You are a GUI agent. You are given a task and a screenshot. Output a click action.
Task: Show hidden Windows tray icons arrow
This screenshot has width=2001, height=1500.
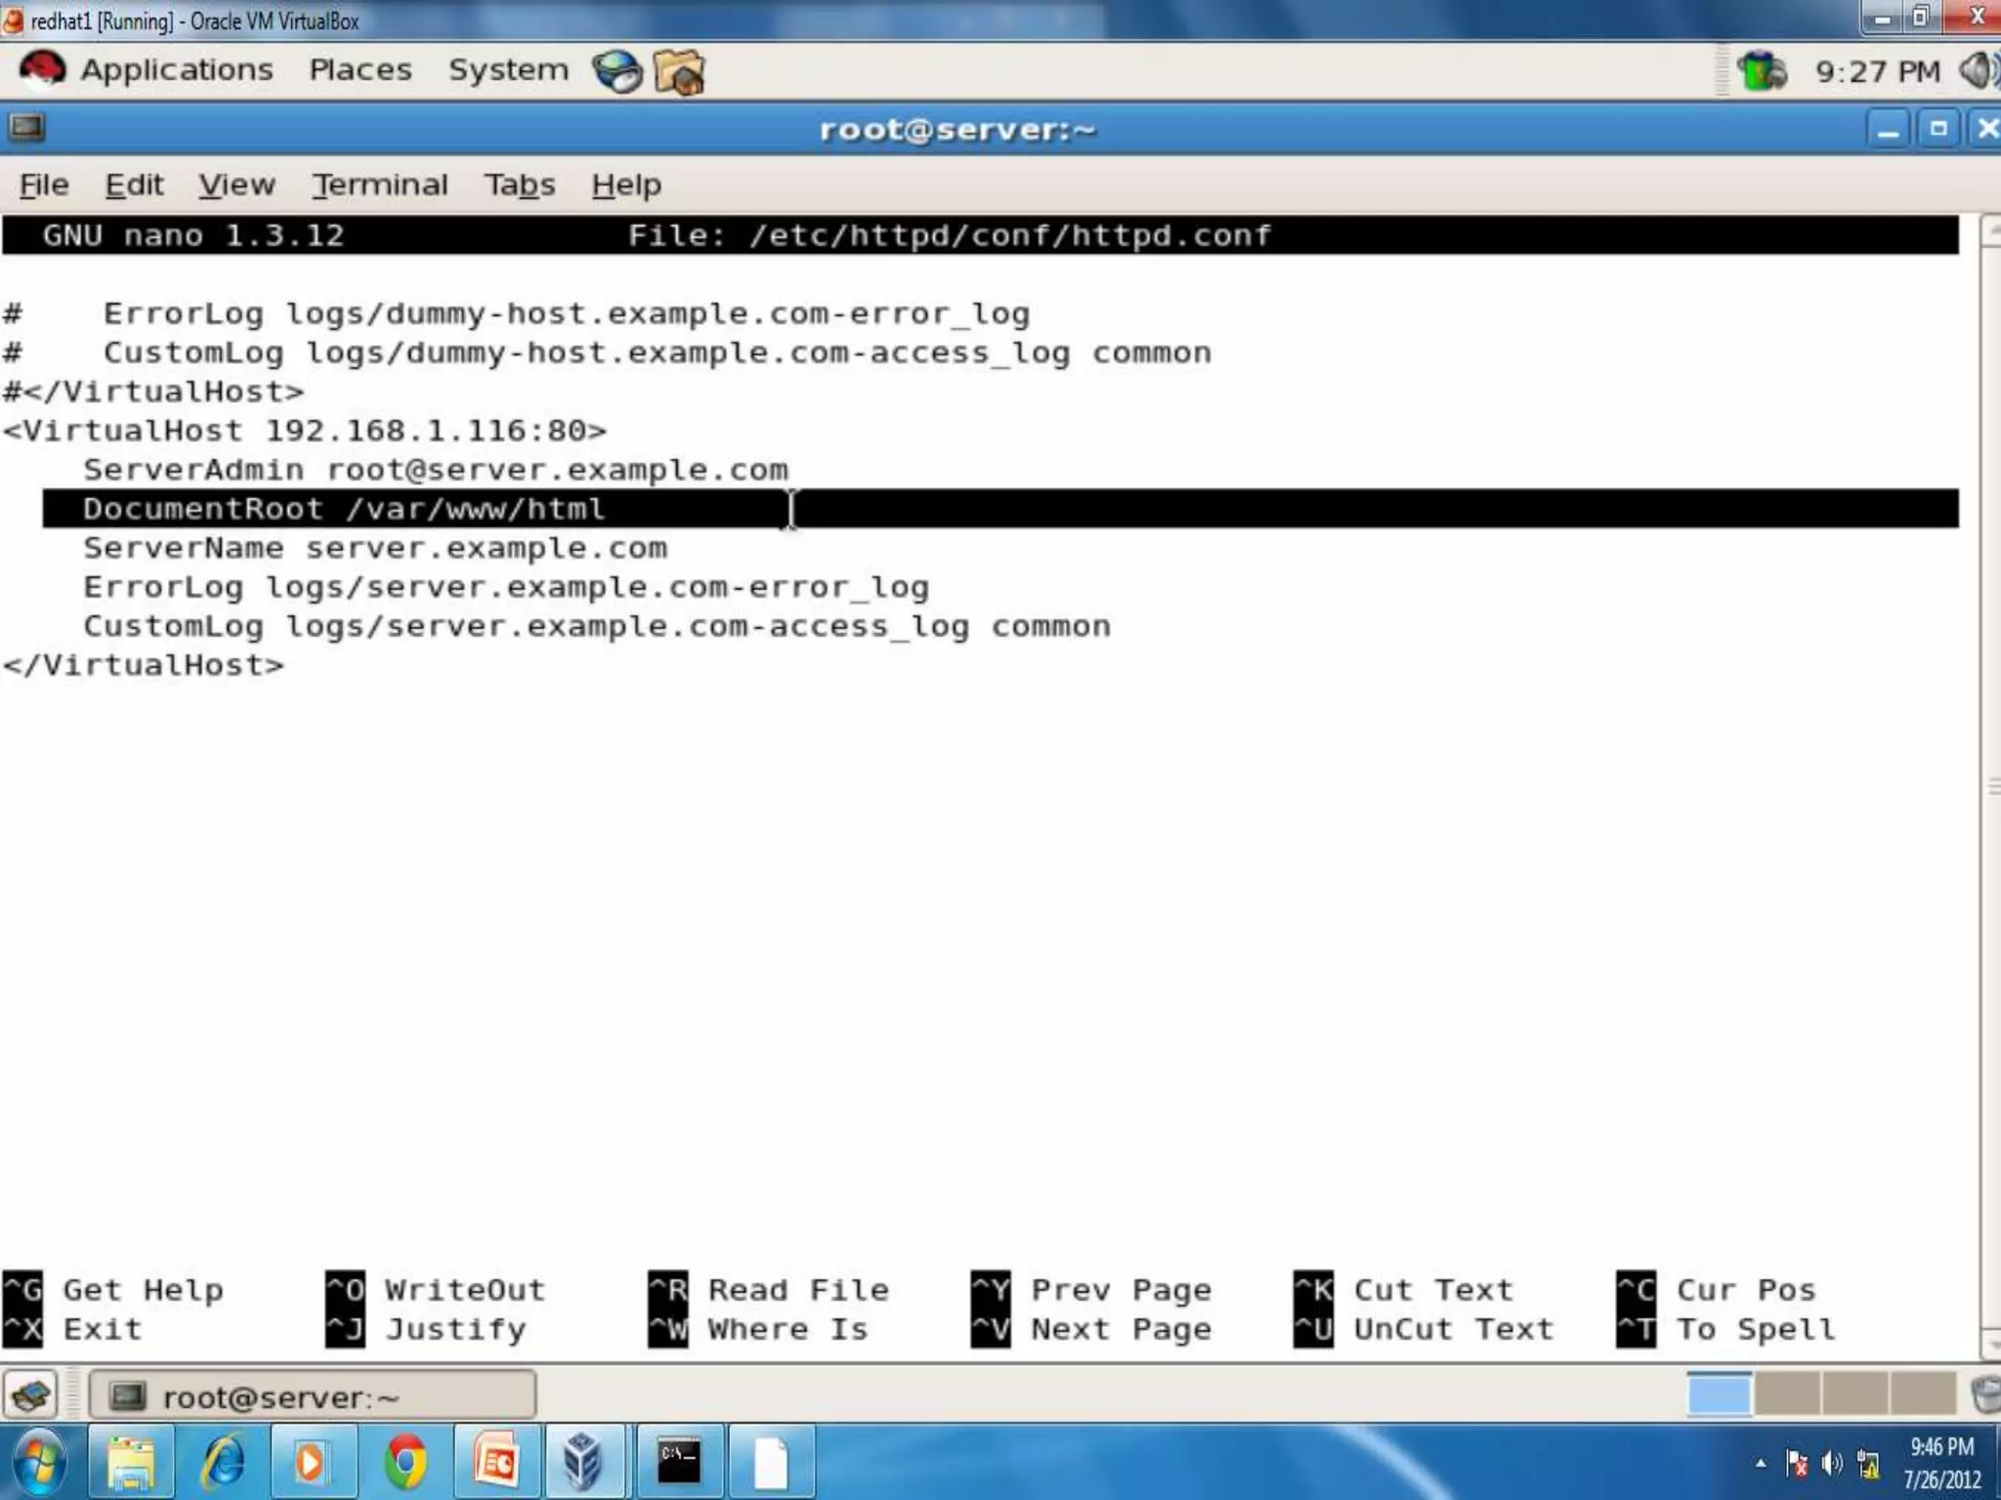[x=1760, y=1463]
